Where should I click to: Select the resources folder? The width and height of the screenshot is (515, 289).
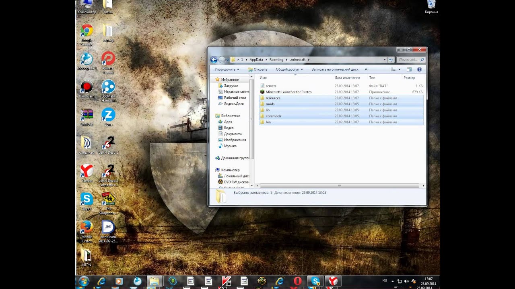(x=341, y=98)
